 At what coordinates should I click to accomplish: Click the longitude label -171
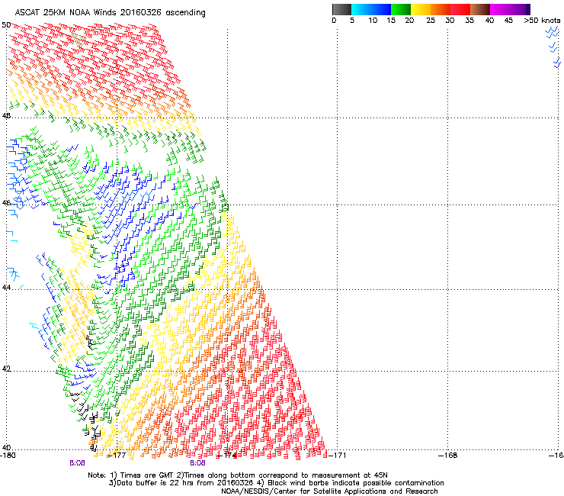click(337, 456)
